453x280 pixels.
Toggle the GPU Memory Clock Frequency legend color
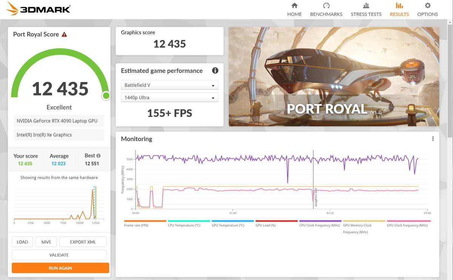coord(364,221)
